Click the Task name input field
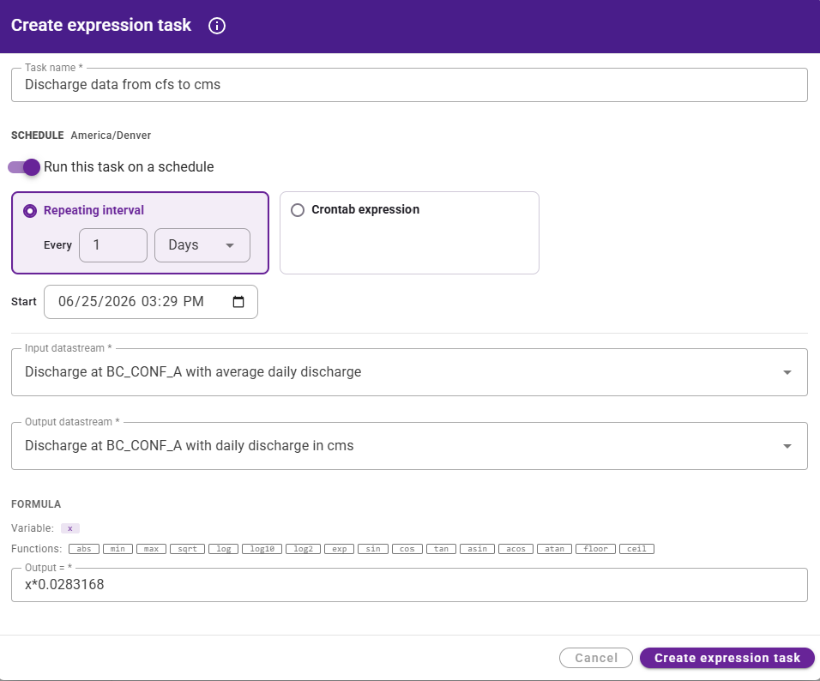Viewport: 820px width, 681px height. (409, 85)
